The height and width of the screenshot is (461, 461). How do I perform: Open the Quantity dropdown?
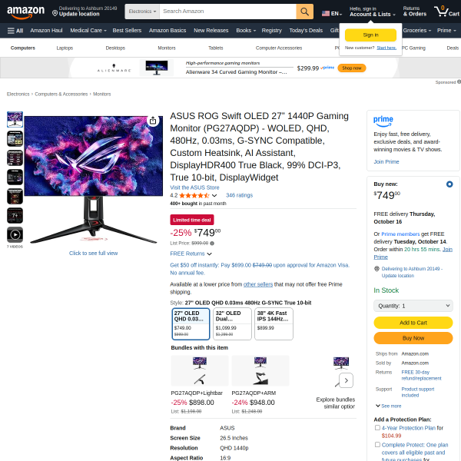[x=413, y=306]
